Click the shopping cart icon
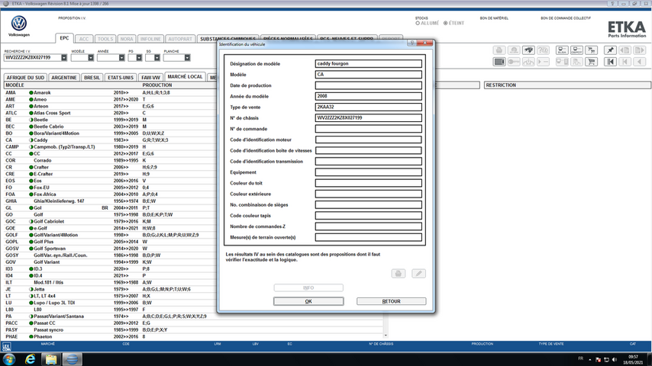Viewport: 652px width, 366px height. coord(591,62)
